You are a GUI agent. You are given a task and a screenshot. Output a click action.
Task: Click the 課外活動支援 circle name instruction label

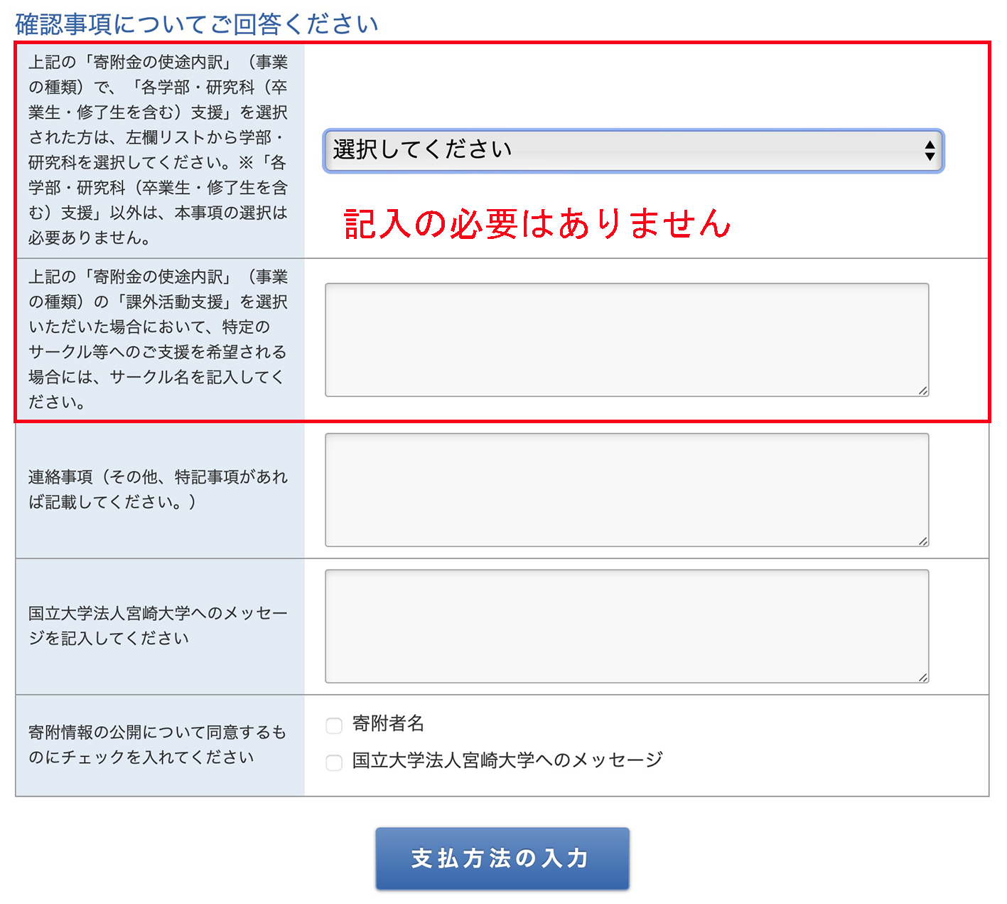pyautogui.click(x=158, y=339)
